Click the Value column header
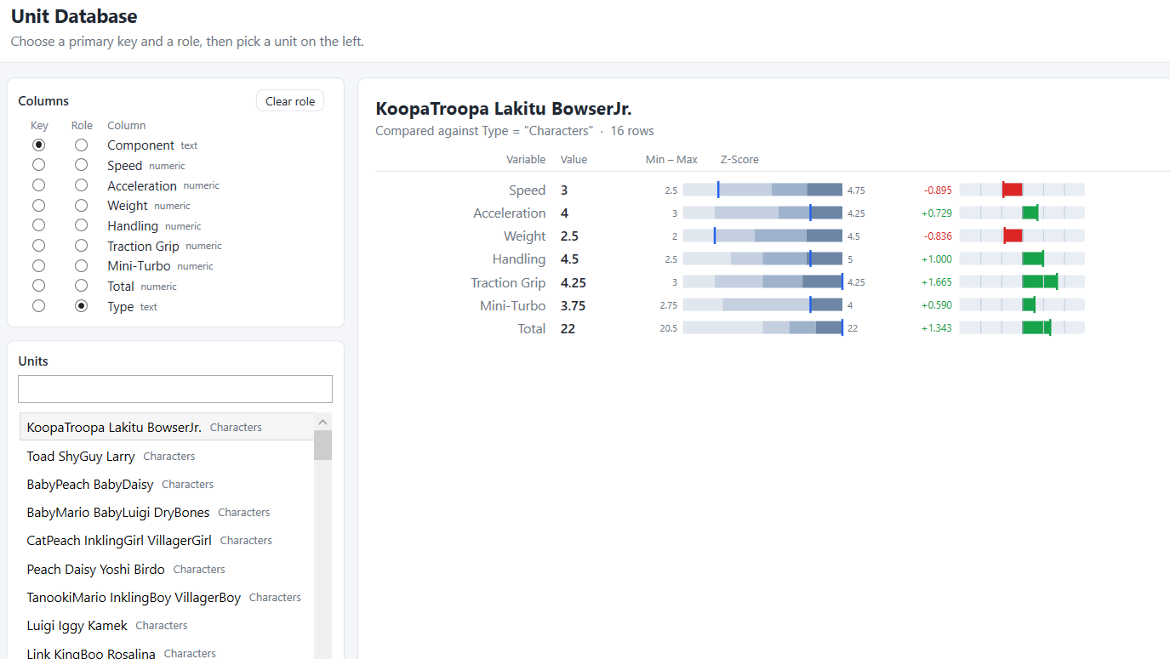Viewport: 1170px width, 659px height. click(x=574, y=160)
